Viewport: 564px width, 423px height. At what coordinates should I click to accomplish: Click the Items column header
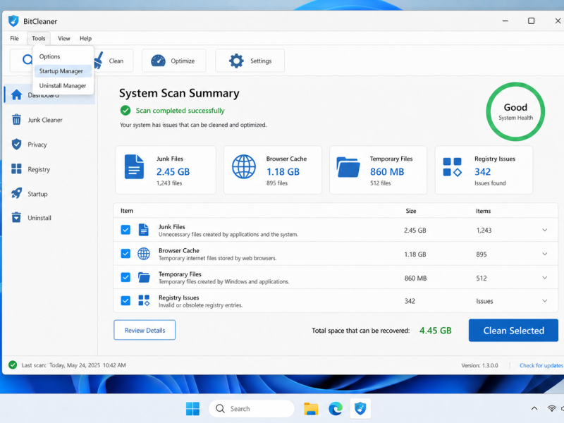point(483,211)
